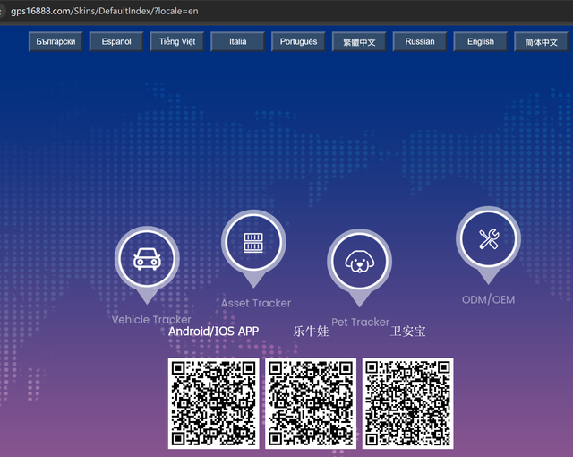Click the 乐牛娃 heading text
The image size is (573, 457).
311,332
